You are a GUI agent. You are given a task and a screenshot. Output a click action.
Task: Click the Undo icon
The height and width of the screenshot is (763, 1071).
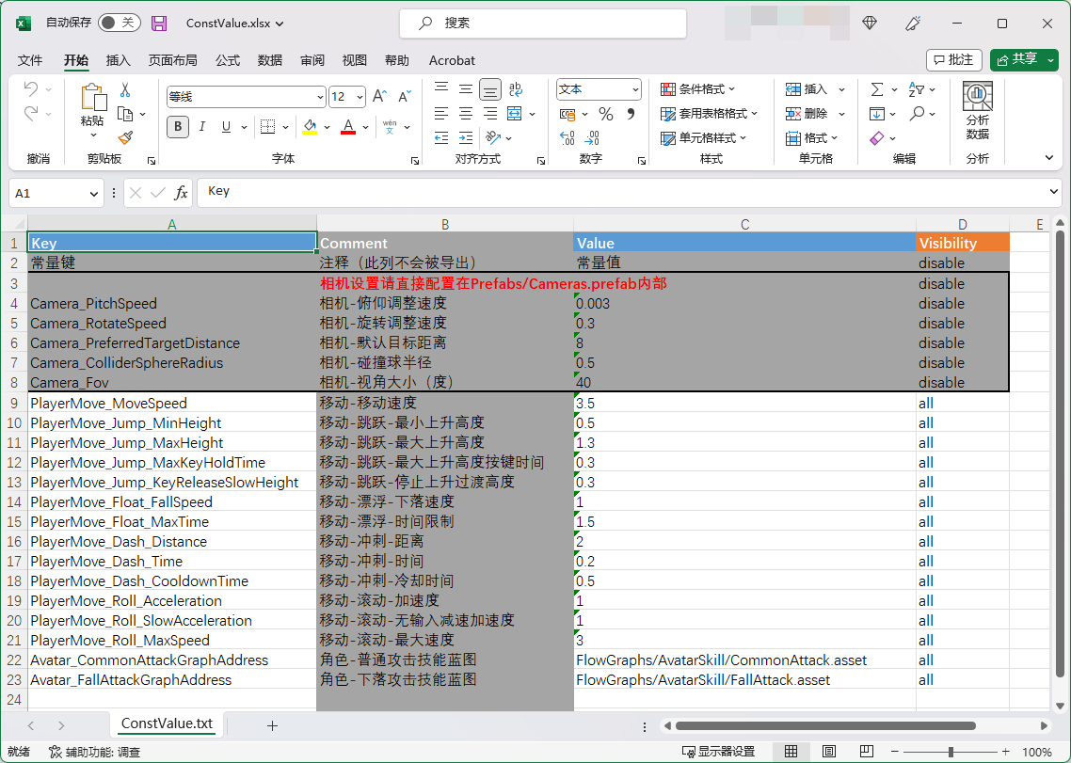(x=31, y=88)
